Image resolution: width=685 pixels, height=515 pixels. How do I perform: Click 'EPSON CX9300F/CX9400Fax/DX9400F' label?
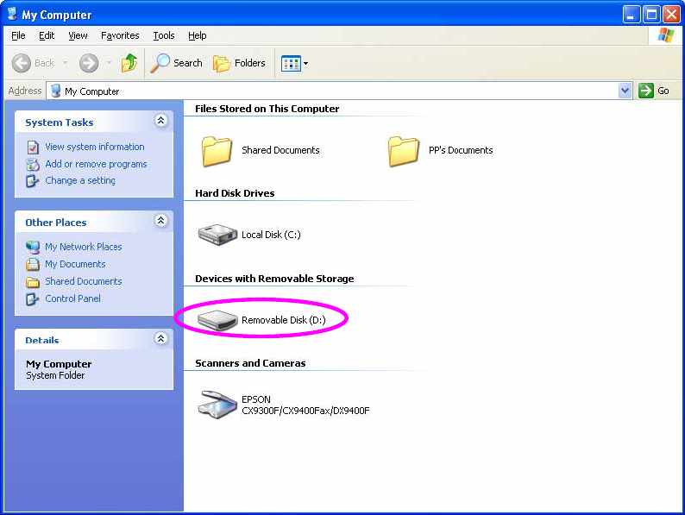(305, 405)
